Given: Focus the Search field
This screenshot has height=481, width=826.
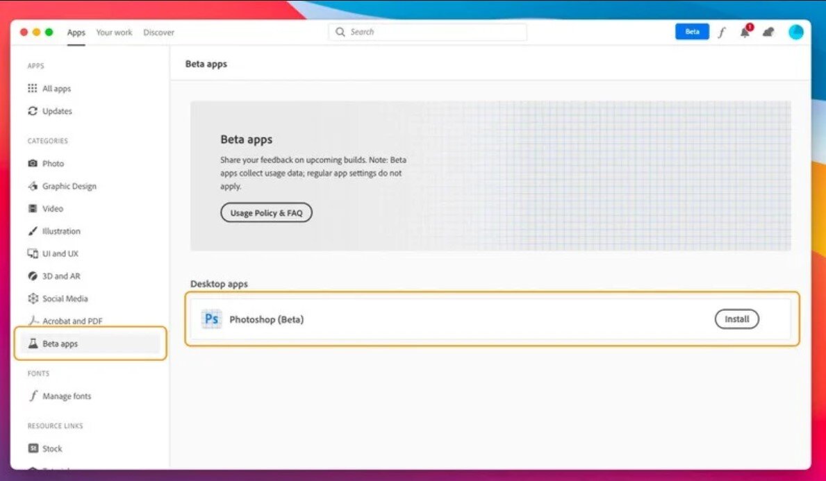Looking at the screenshot, I should click(x=428, y=31).
